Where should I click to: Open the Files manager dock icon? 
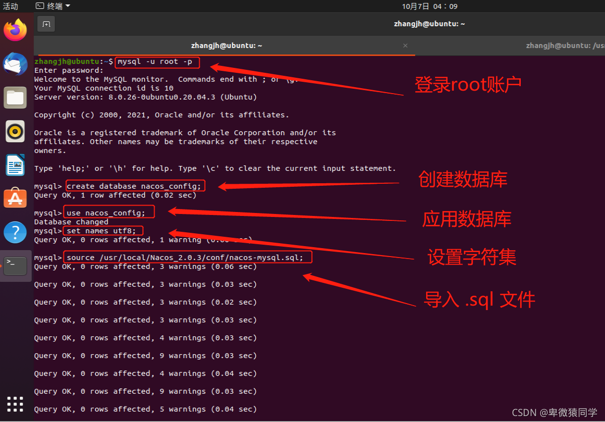click(x=15, y=98)
